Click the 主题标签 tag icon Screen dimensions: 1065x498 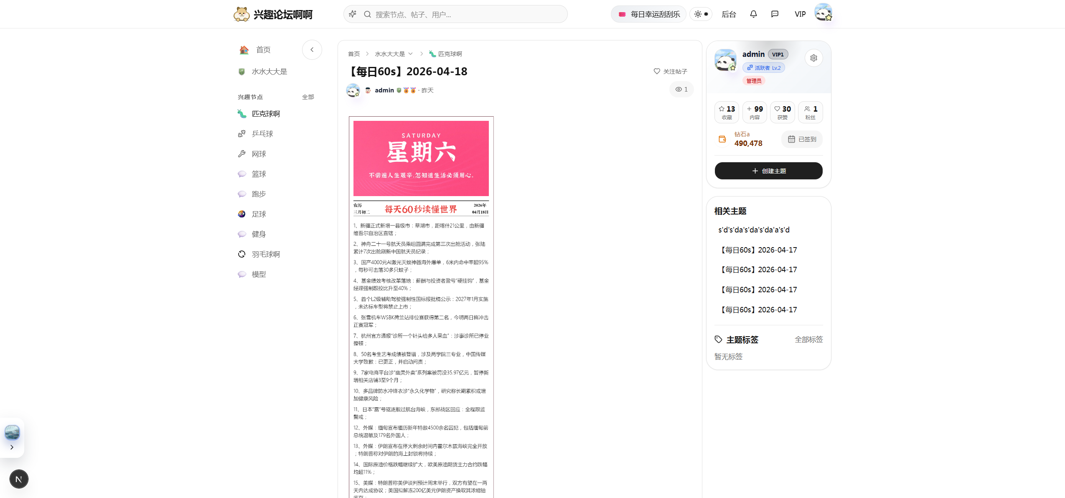[719, 340]
